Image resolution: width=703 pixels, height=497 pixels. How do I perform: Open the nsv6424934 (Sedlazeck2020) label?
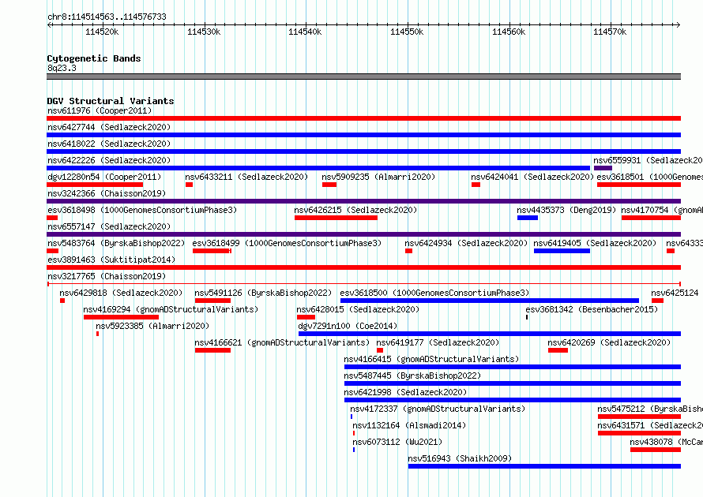coord(466,243)
